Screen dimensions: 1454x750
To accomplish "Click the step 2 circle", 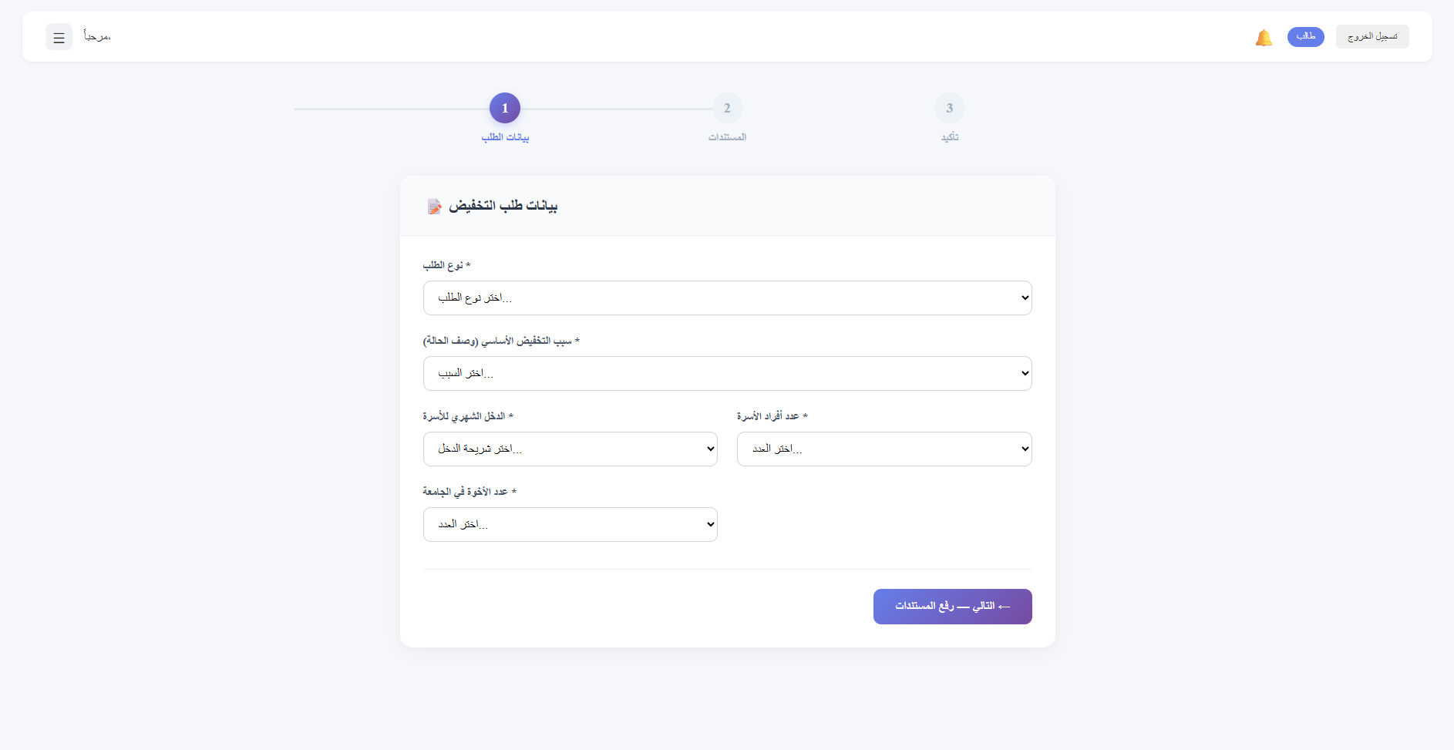I will coord(727,108).
